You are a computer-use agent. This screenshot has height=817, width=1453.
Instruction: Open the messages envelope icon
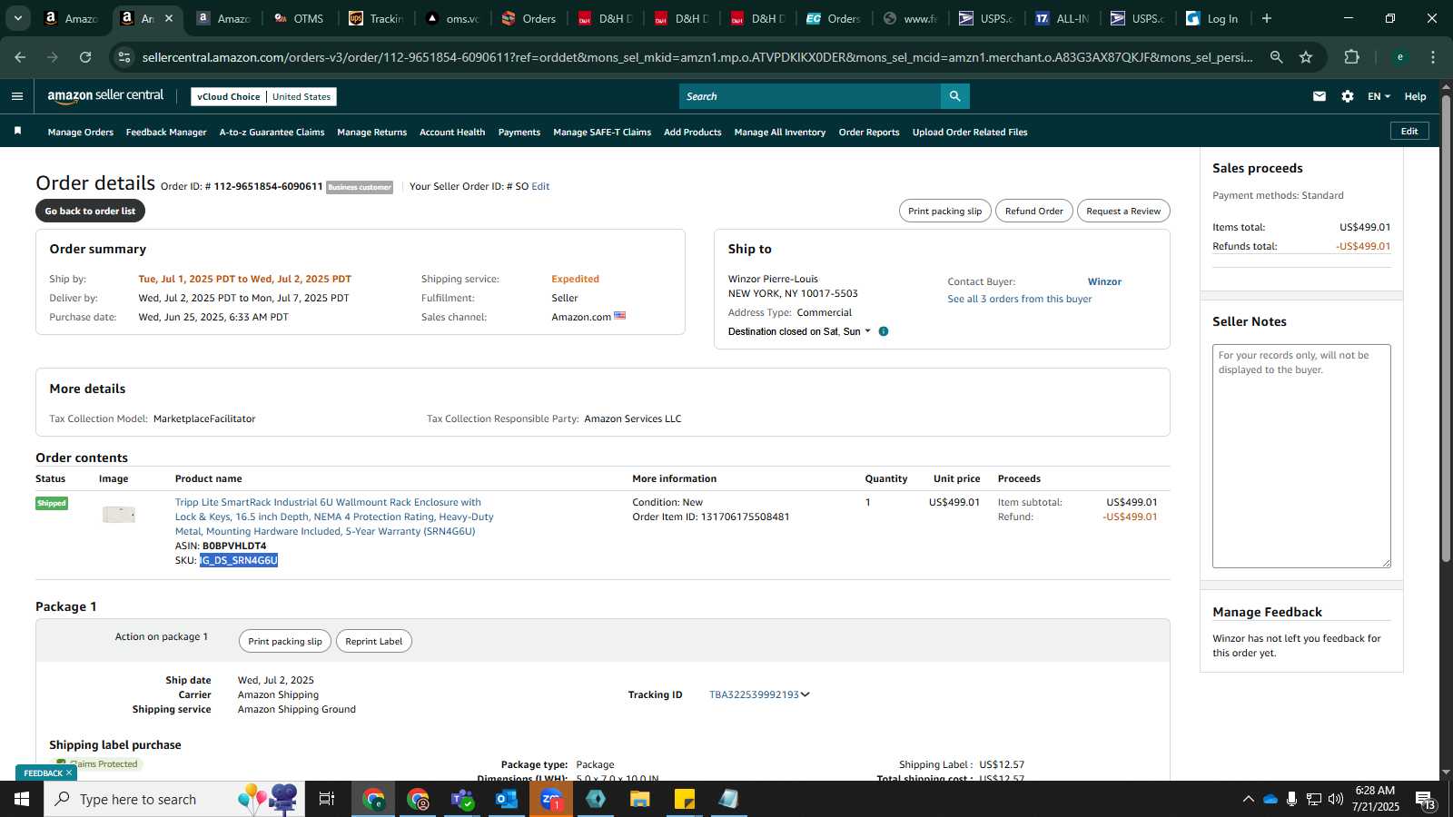click(1320, 96)
